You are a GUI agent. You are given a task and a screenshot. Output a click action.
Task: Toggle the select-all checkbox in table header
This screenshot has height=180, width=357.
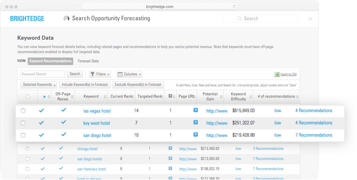pyautogui.click(x=27, y=96)
